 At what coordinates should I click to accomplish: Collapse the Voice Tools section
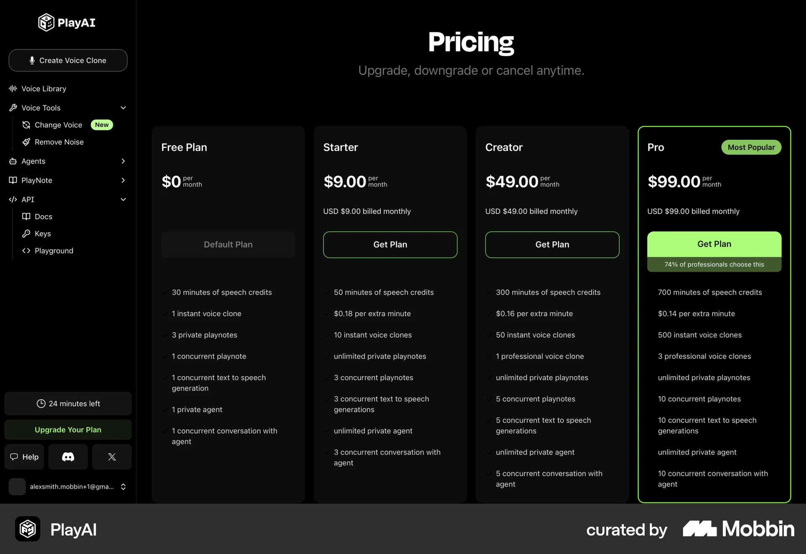(123, 108)
